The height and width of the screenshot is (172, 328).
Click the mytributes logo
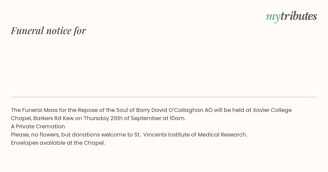(291, 16)
